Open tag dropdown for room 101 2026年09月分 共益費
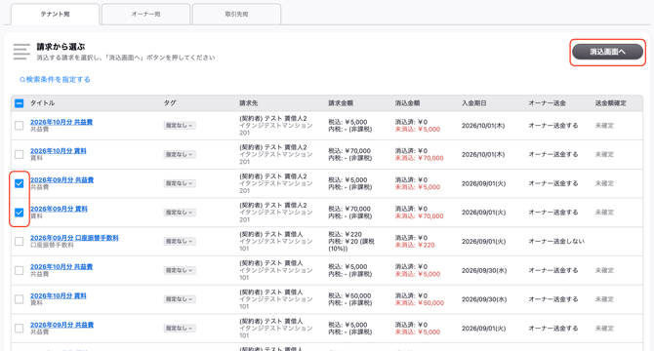Viewport: 654px width, 351px height. [x=180, y=329]
